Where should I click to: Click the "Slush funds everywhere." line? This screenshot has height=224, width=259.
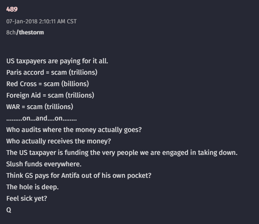click(44, 164)
